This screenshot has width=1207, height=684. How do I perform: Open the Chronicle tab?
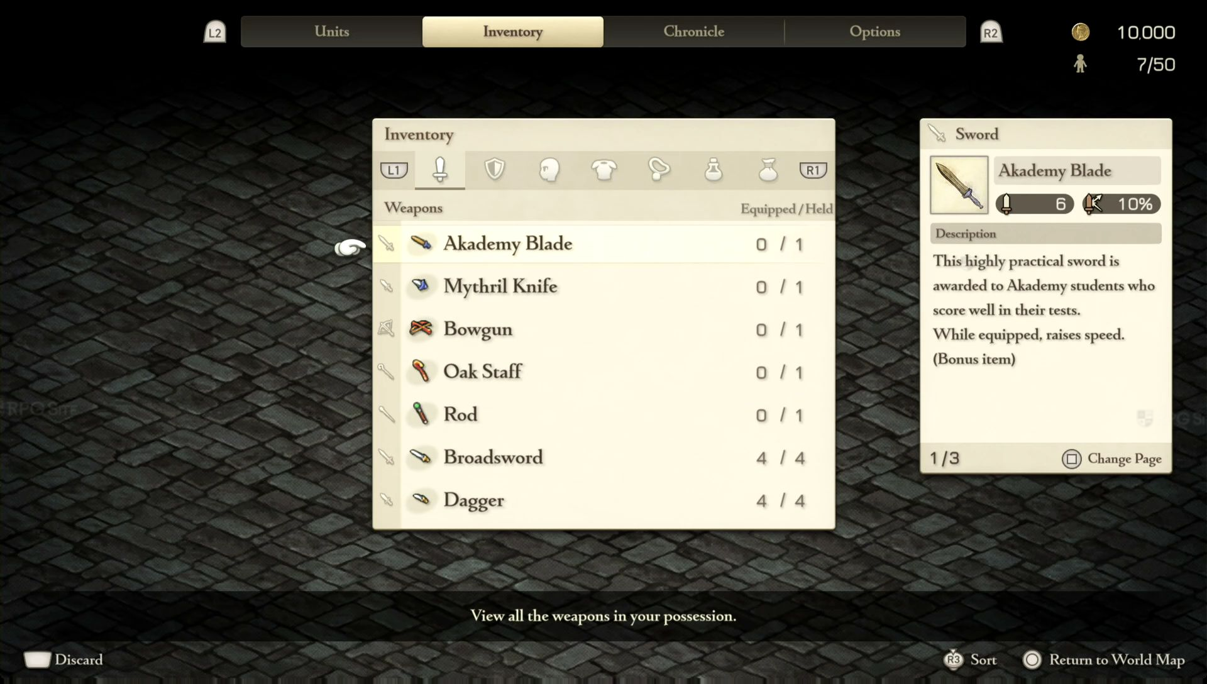[693, 31]
